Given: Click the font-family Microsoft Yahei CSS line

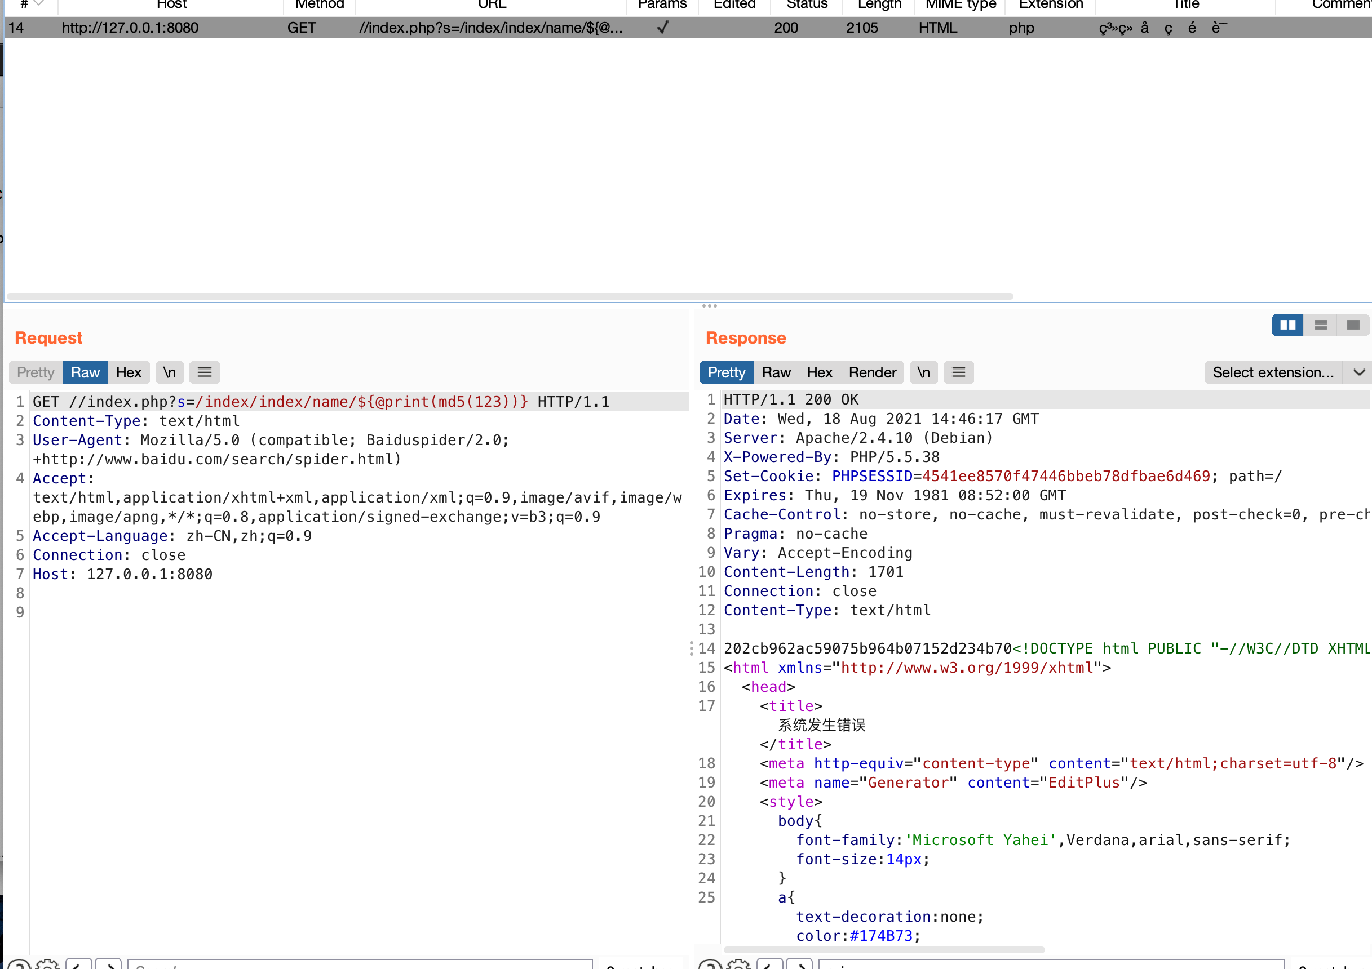Looking at the screenshot, I should [1043, 840].
